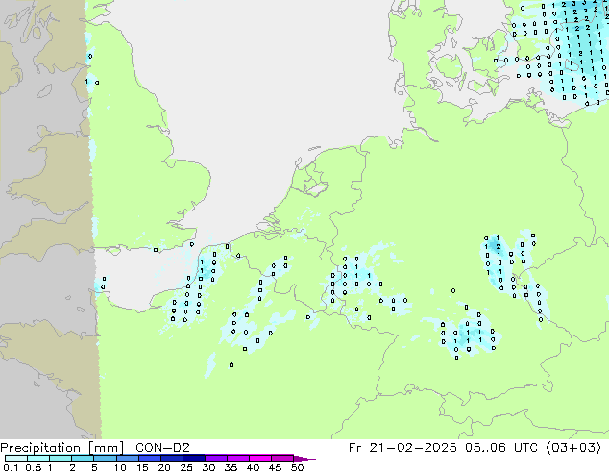Select the 5–10 mm legend color
The image size is (609, 471).
105,459
